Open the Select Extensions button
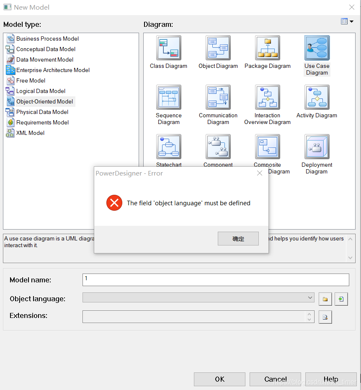 tap(325, 317)
